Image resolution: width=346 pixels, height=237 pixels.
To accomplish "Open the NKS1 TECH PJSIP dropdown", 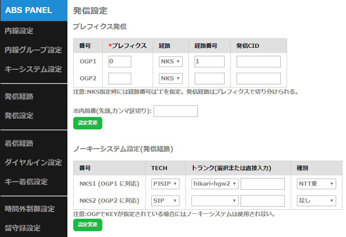I will pos(165,184).
